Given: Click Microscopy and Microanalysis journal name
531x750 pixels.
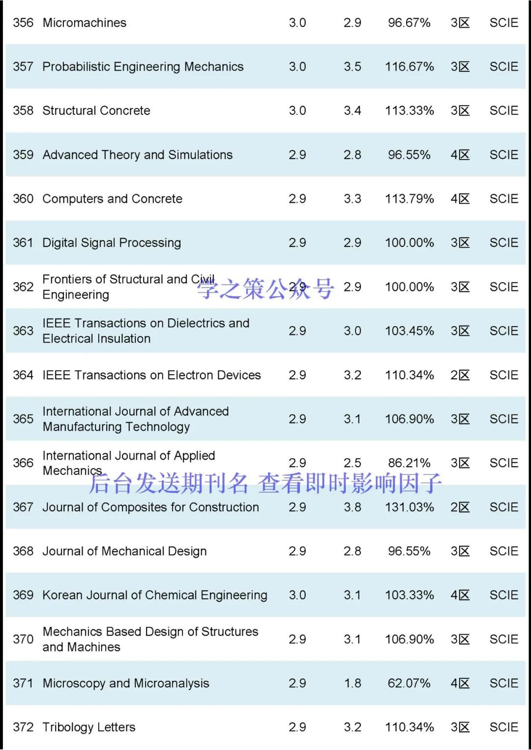Looking at the screenshot, I should point(125,683).
